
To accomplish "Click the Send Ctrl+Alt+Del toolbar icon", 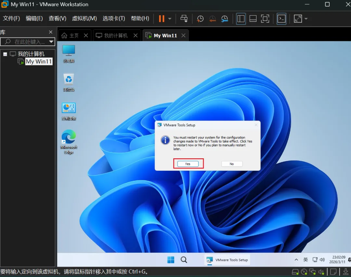I will point(184,19).
